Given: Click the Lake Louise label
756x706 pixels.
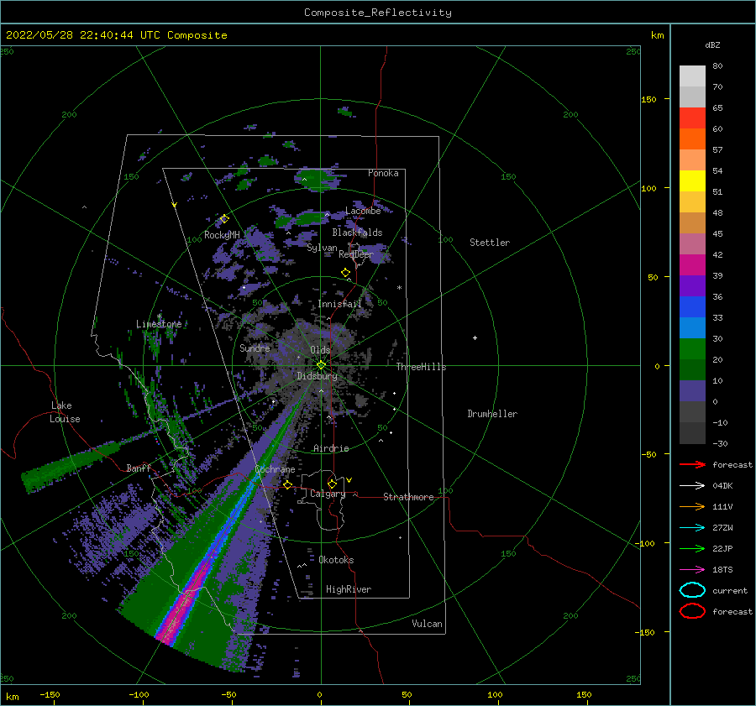Looking at the screenshot, I should click(x=65, y=412).
